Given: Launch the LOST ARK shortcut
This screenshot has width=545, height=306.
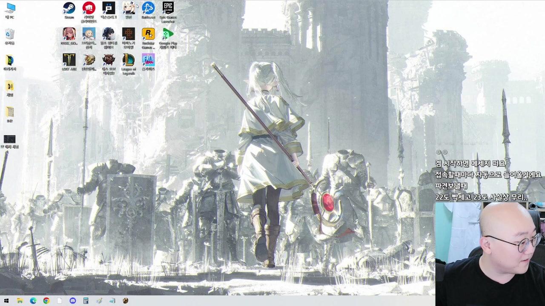Looking at the screenshot, I should [69, 62].
